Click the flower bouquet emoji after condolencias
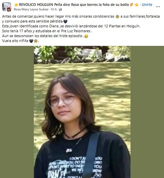This screenshot has height=178, width=164. click(x=117, y=17)
